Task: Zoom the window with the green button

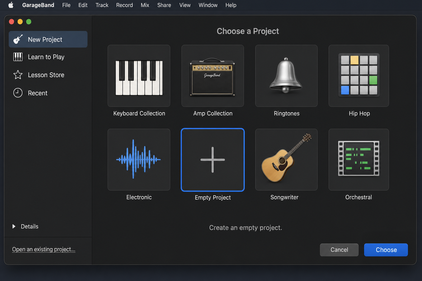Action: coord(29,22)
